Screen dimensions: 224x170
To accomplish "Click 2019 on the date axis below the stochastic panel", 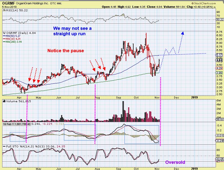I will 194,169.
